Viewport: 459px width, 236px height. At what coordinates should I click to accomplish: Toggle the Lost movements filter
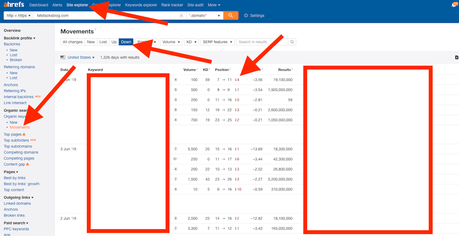pos(103,42)
